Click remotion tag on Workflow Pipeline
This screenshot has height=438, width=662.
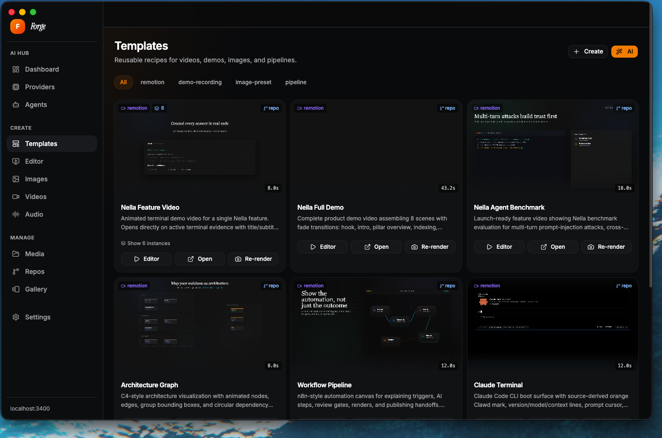(x=310, y=286)
